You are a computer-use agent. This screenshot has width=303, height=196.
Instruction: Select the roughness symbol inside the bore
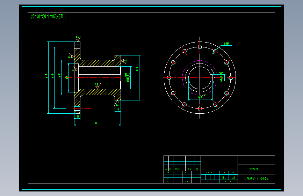tap(98, 86)
